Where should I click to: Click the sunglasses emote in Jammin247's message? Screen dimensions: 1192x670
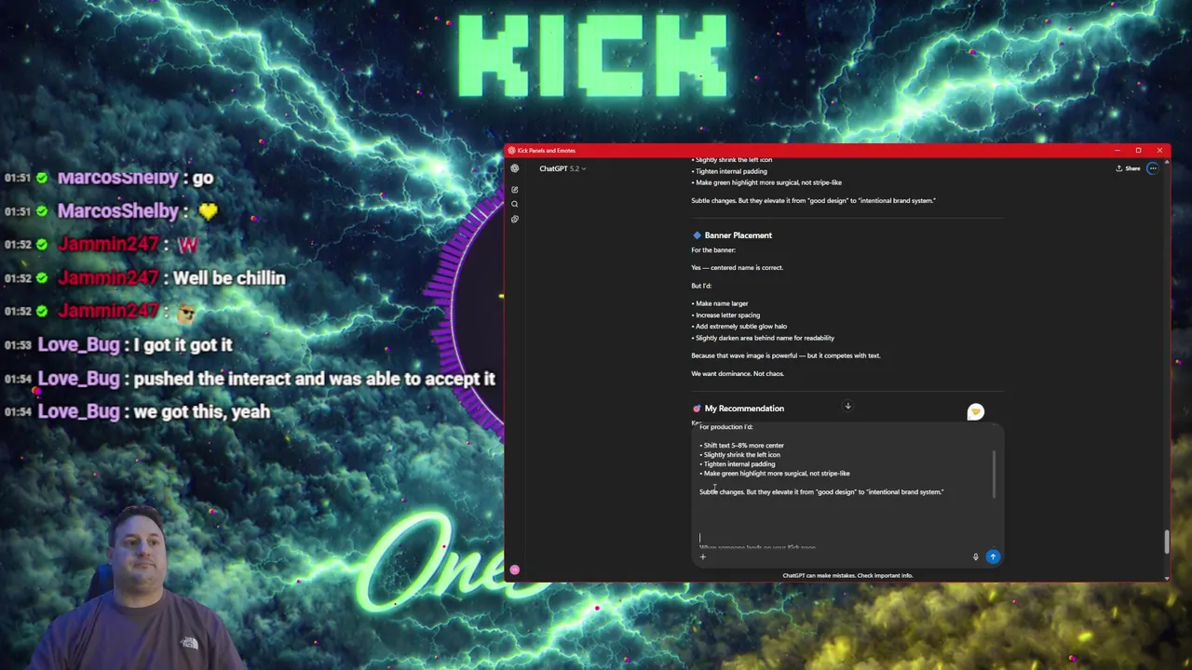[186, 313]
